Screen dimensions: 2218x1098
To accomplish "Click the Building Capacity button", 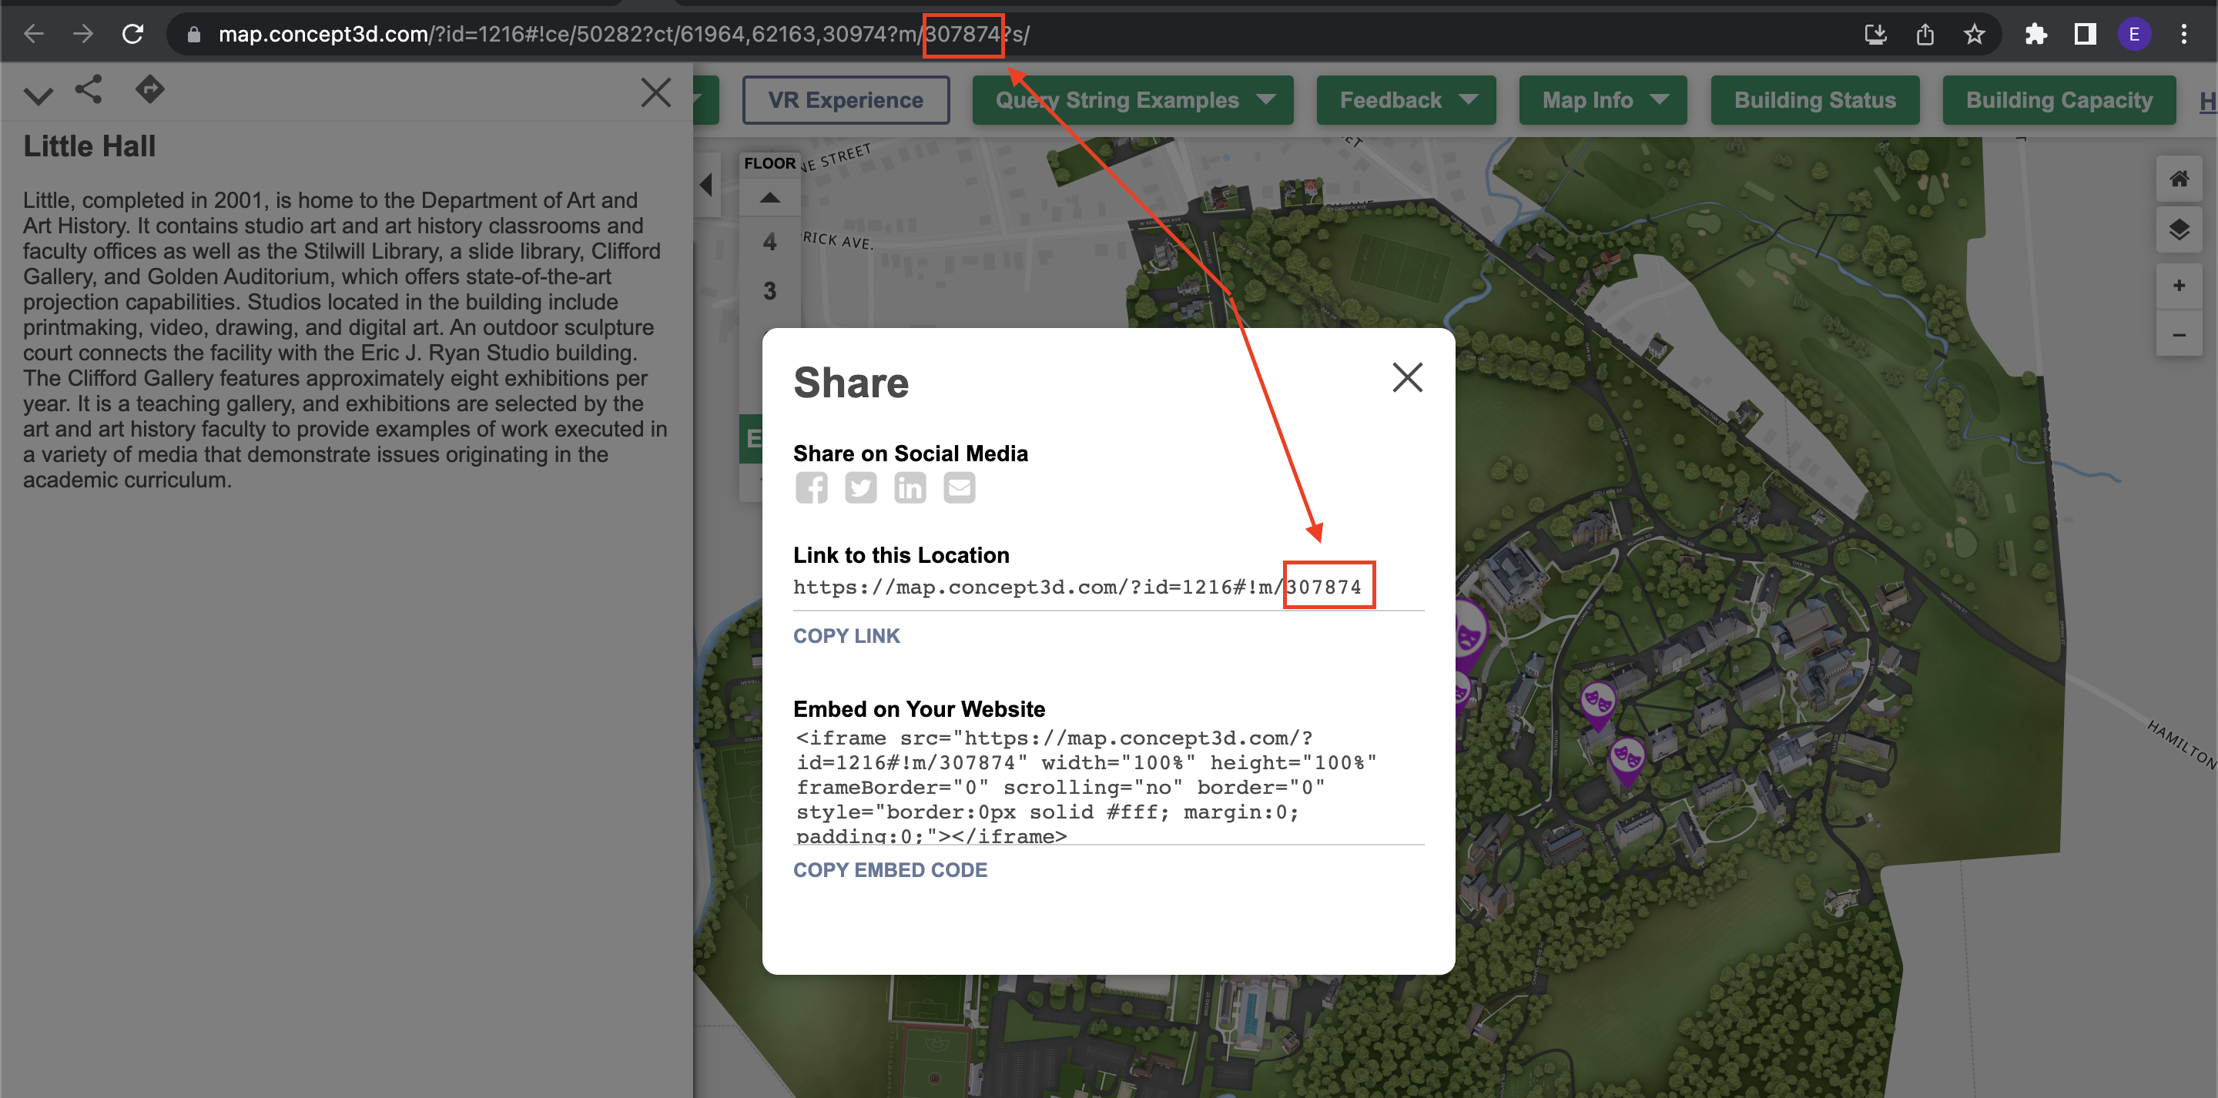I will click(2059, 100).
